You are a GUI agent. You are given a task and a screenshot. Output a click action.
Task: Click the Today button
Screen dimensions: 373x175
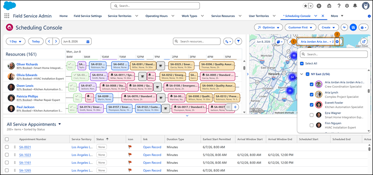[36, 41]
